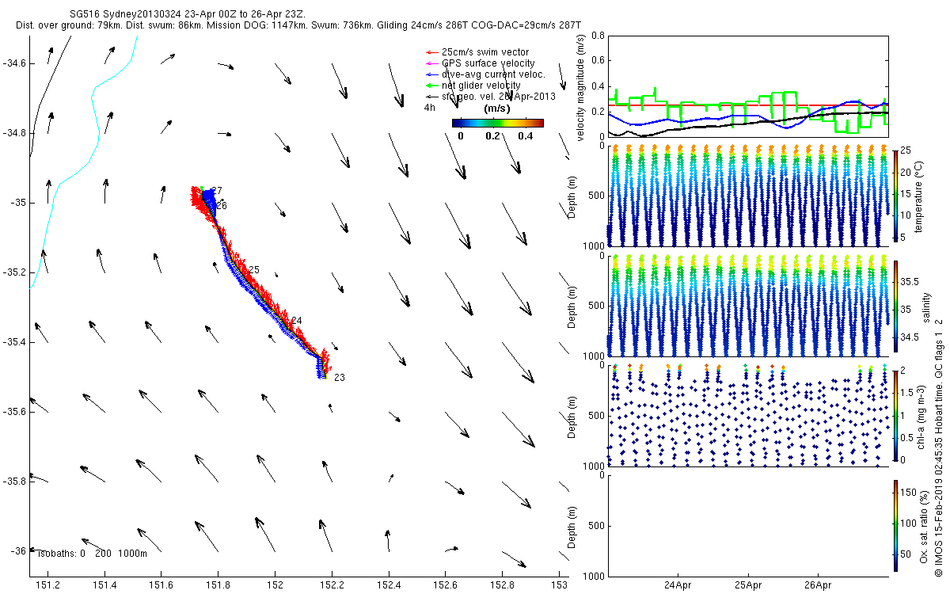Click the "Isobaths: 0 200 1000m" label

tap(92, 554)
